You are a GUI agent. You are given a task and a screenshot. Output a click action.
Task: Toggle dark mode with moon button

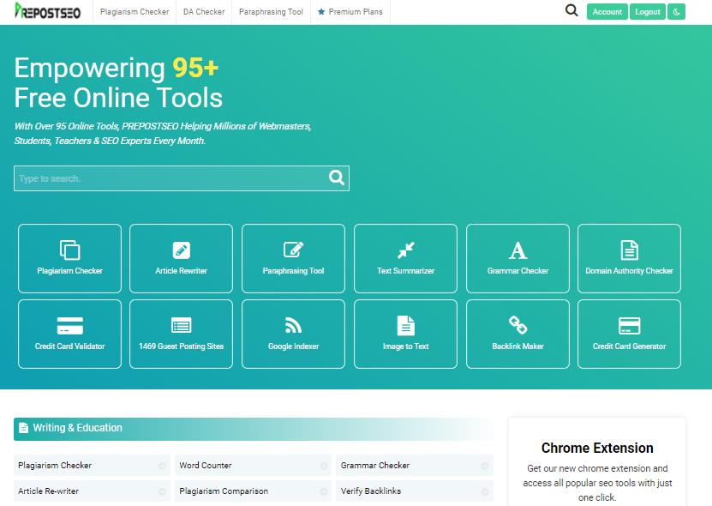point(677,12)
